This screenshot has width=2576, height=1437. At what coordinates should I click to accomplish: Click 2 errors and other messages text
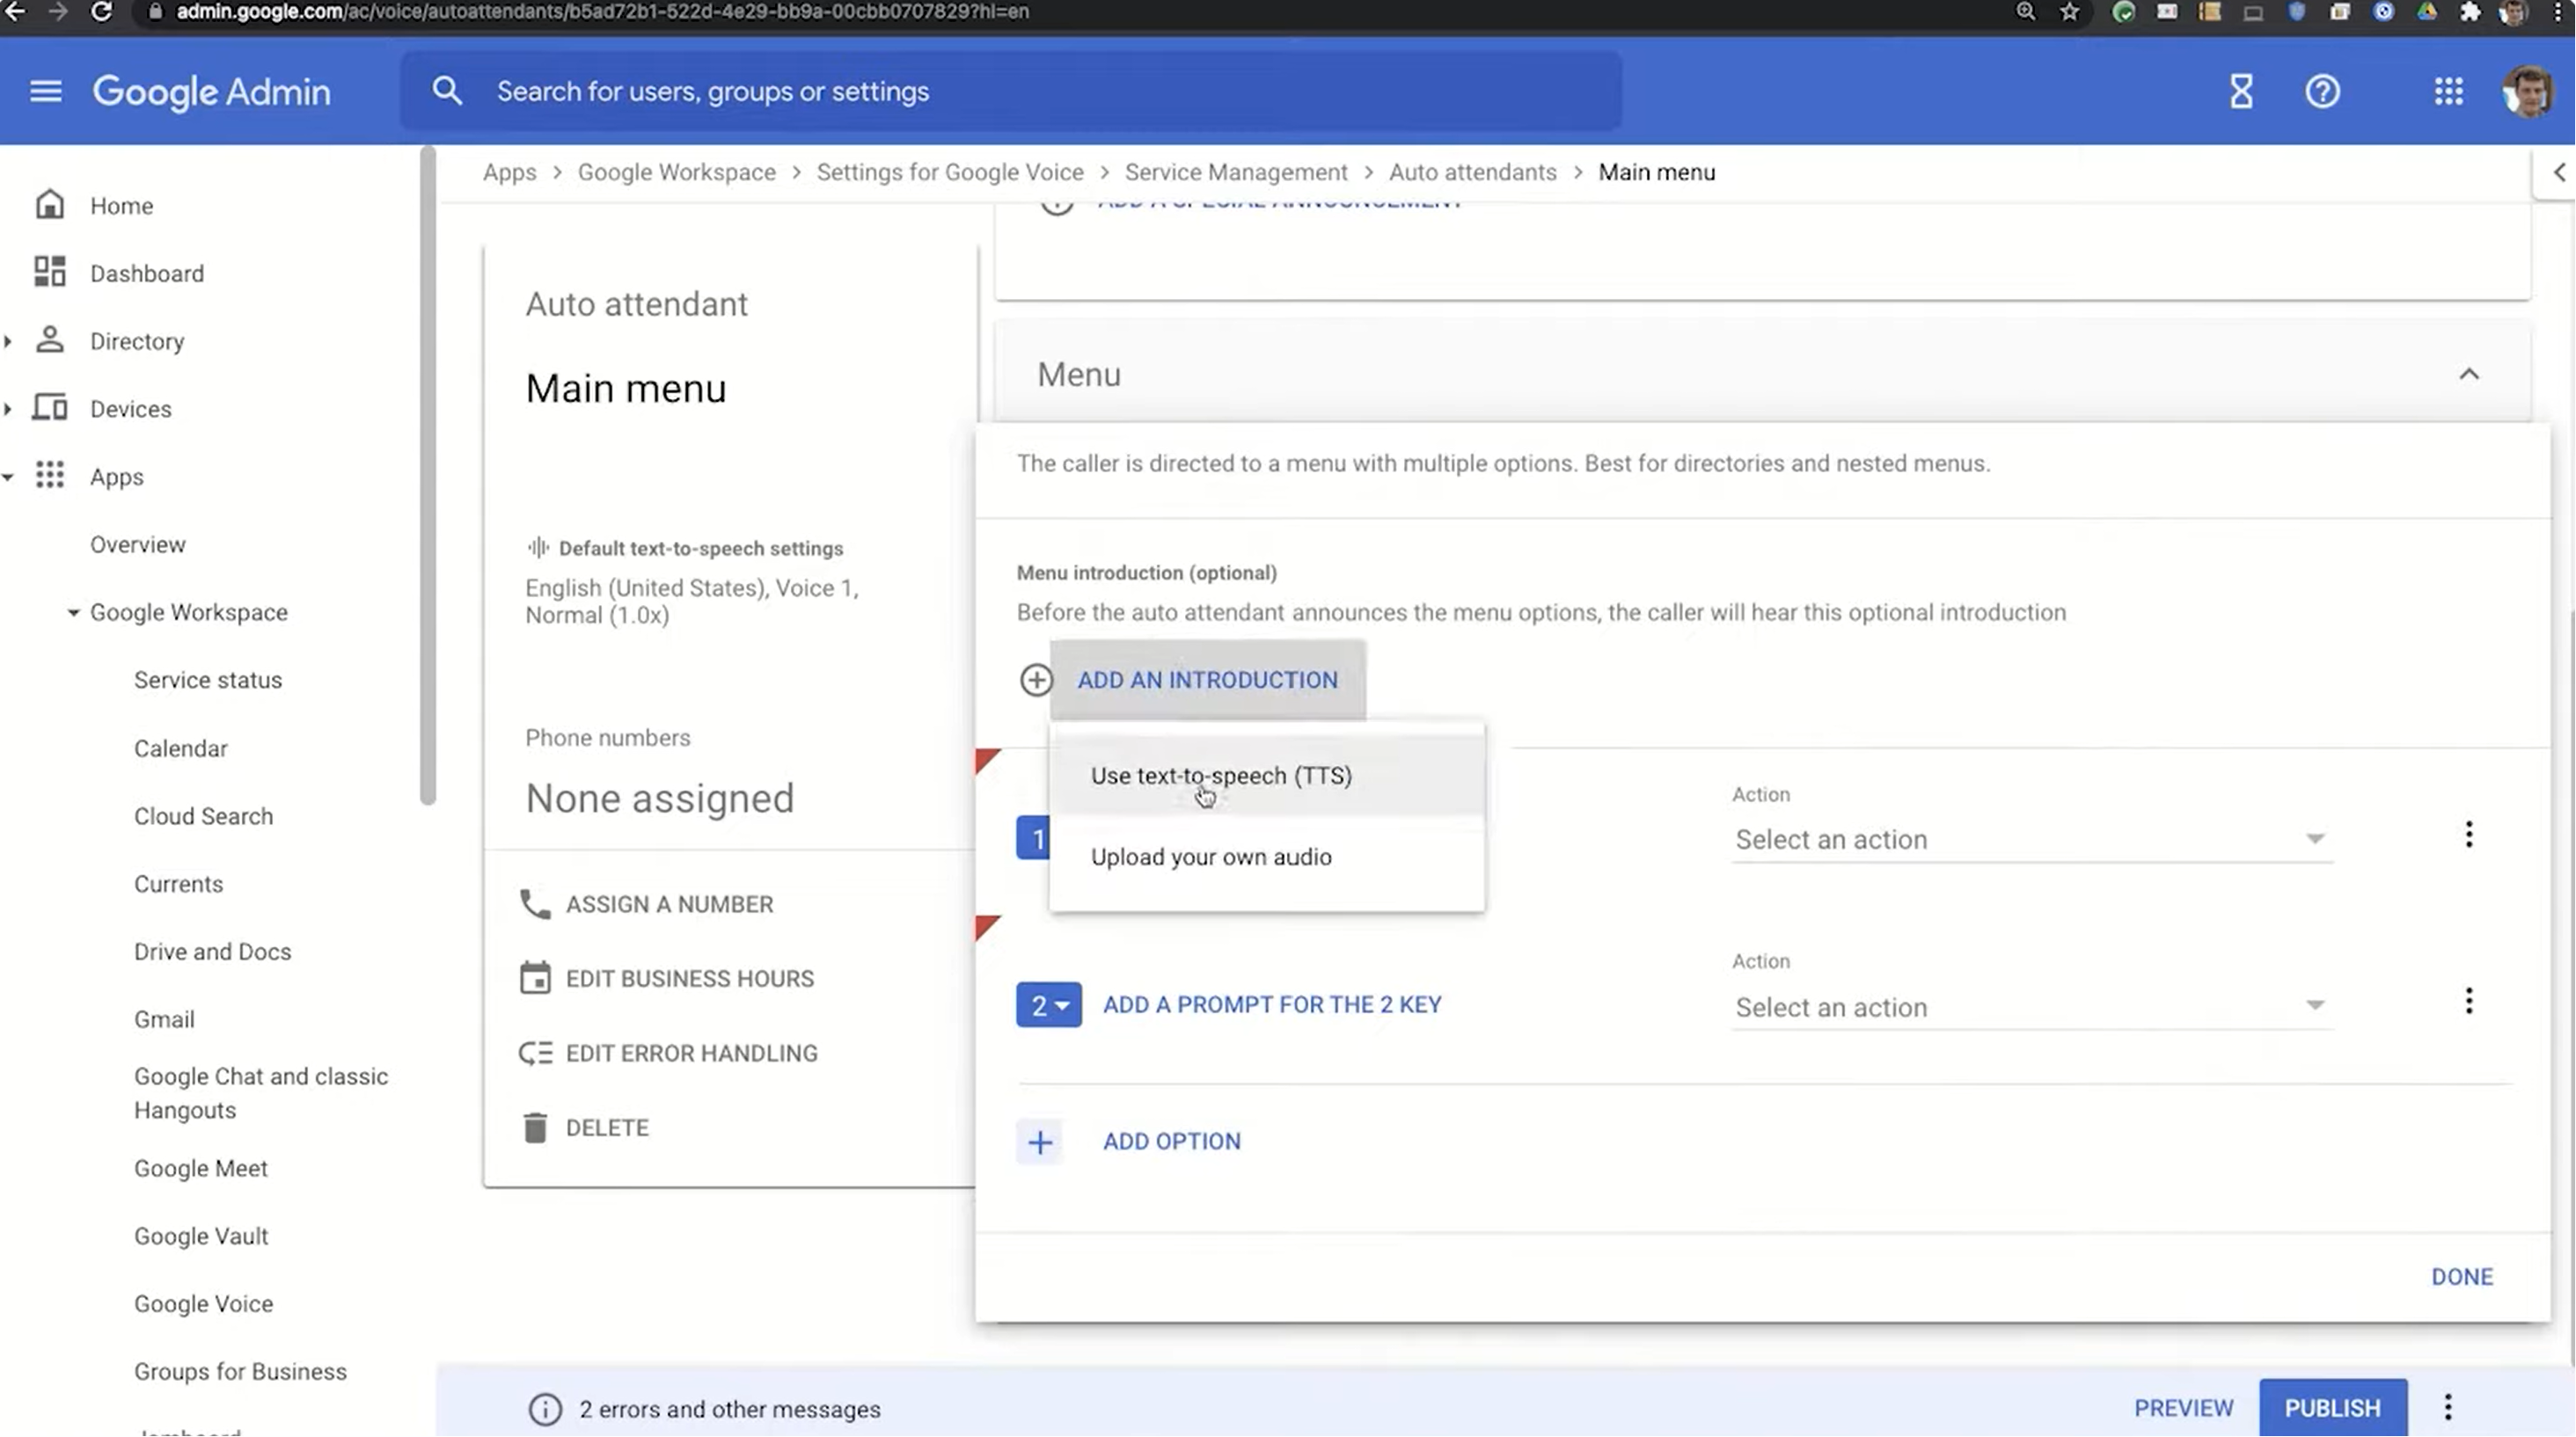click(x=730, y=1410)
